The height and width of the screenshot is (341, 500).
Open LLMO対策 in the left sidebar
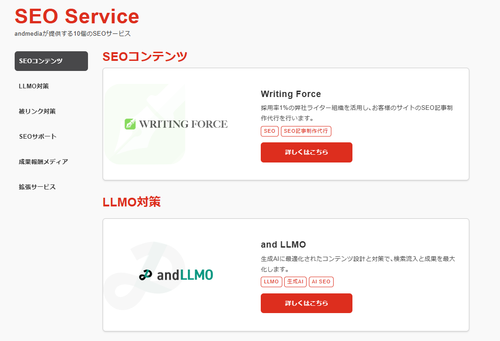click(x=34, y=86)
